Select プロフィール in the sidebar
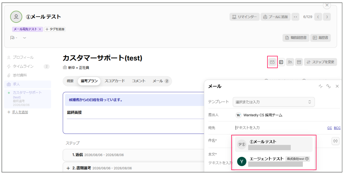The height and width of the screenshot is (174, 344). tap(23, 57)
